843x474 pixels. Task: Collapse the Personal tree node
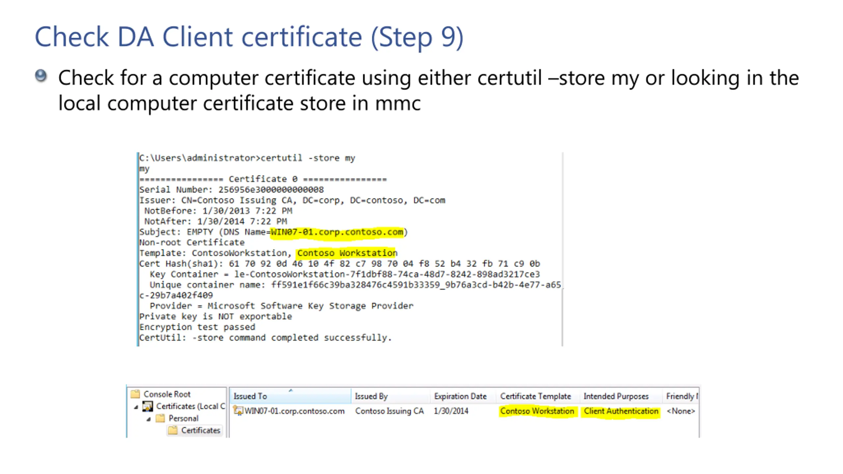tap(149, 419)
